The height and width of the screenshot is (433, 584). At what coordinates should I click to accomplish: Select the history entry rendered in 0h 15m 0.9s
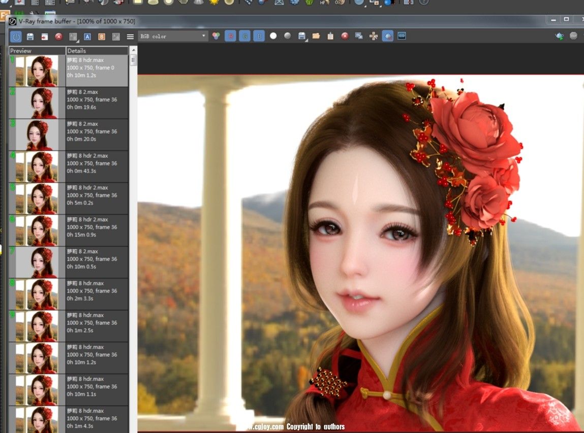69,230
